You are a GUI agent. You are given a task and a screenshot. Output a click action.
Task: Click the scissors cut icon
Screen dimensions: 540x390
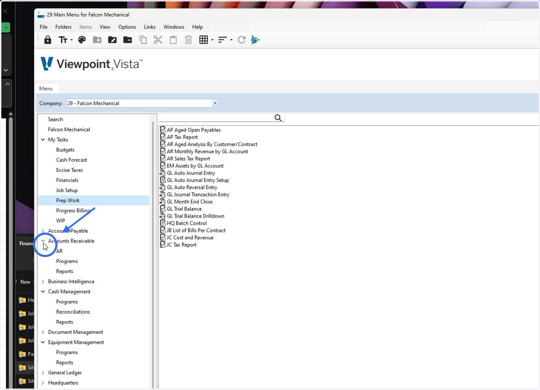pos(158,40)
